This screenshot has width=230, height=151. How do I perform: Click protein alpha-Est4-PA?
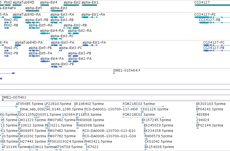point(52,59)
